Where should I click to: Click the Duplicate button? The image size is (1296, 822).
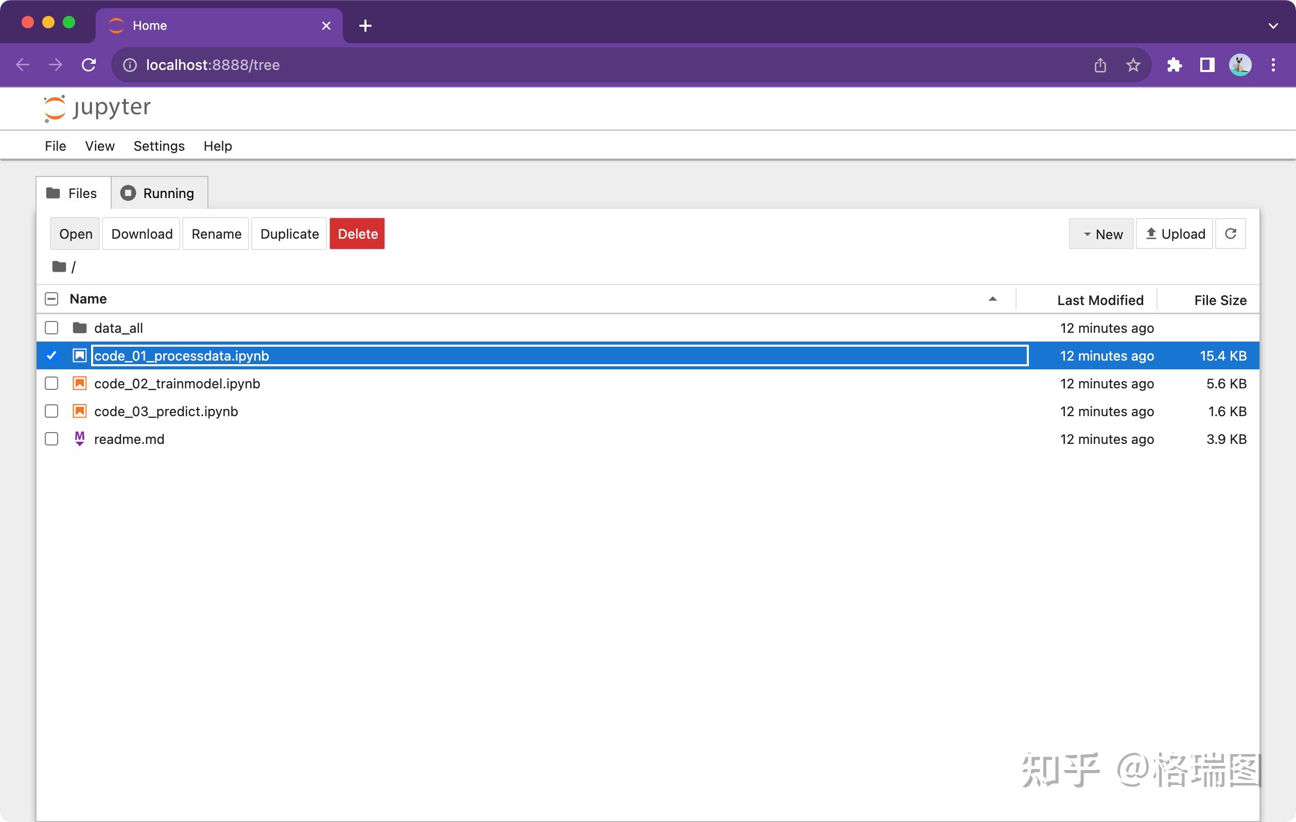tap(289, 234)
